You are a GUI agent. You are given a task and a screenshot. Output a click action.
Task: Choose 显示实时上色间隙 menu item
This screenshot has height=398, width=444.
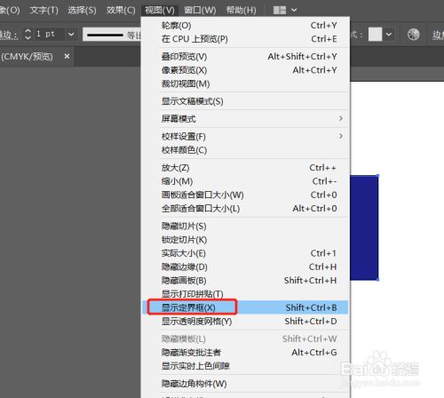point(245,366)
